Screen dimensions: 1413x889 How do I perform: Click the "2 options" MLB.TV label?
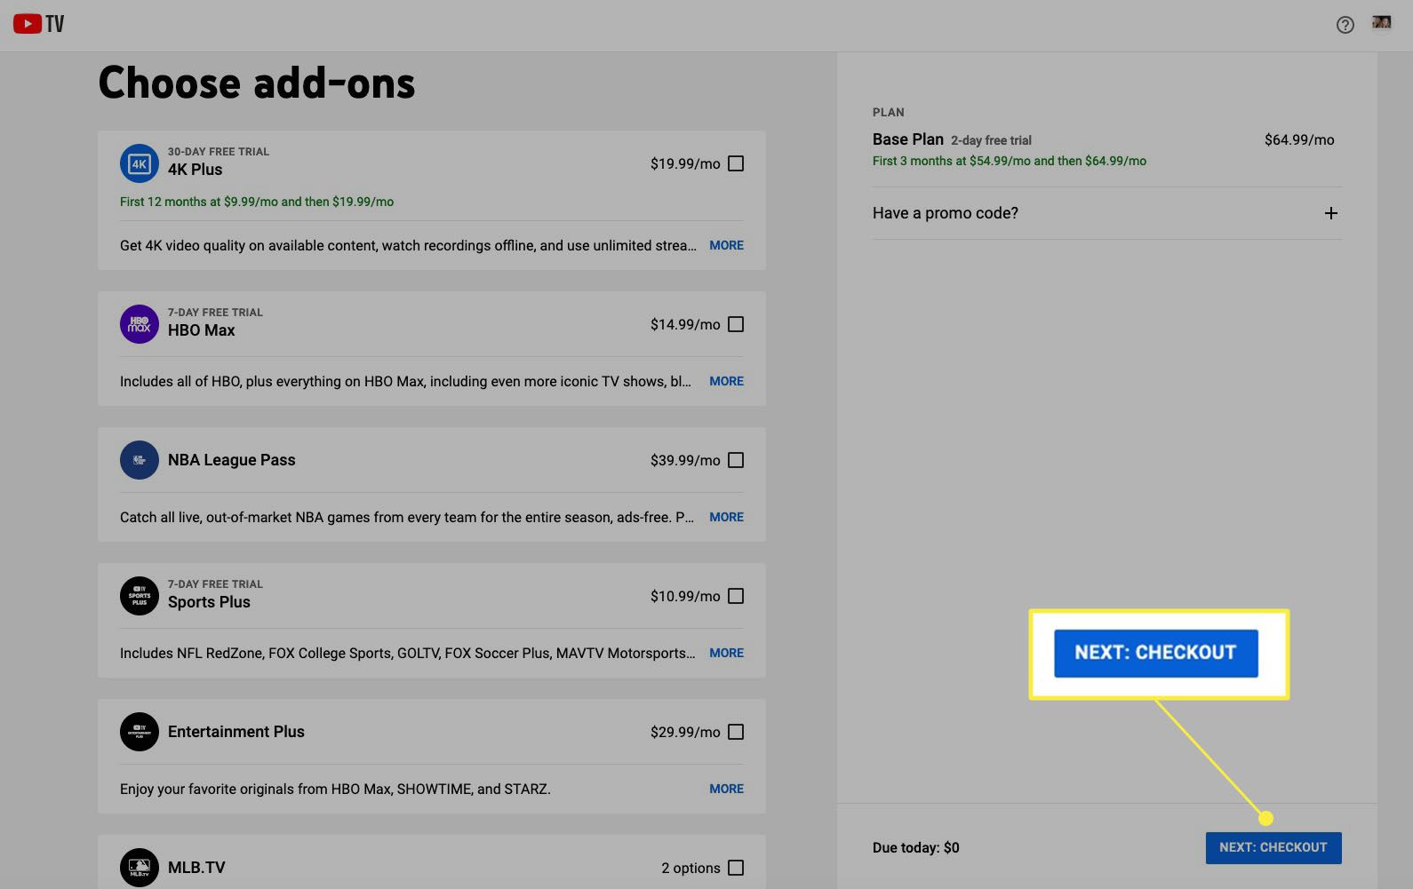click(x=691, y=868)
